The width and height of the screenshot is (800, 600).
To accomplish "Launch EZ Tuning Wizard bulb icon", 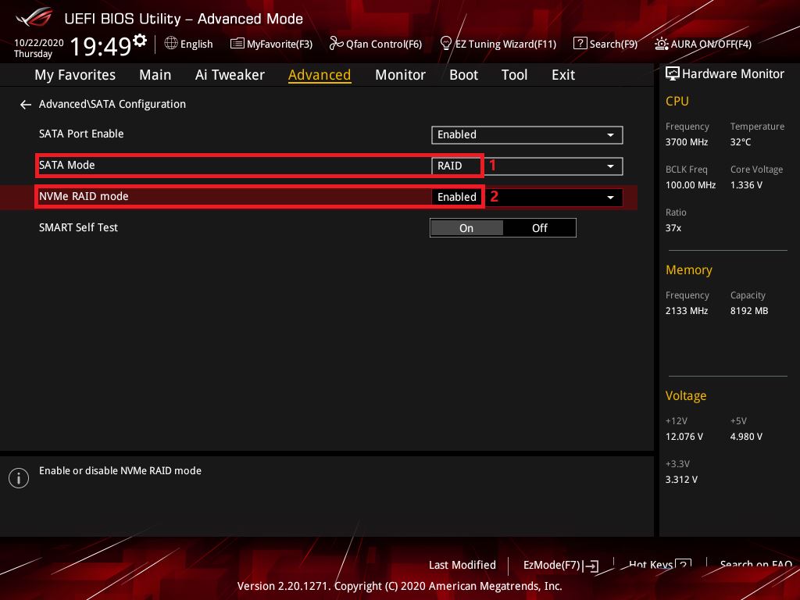I will [x=446, y=44].
